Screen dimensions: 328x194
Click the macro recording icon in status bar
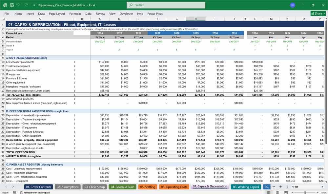[14, 193]
